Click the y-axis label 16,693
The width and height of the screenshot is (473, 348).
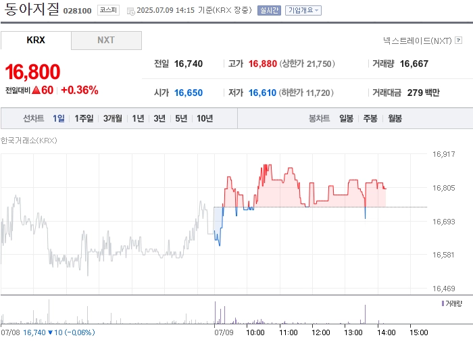(x=443, y=222)
